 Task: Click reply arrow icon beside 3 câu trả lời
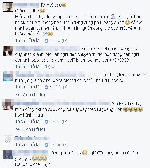point(18,130)
